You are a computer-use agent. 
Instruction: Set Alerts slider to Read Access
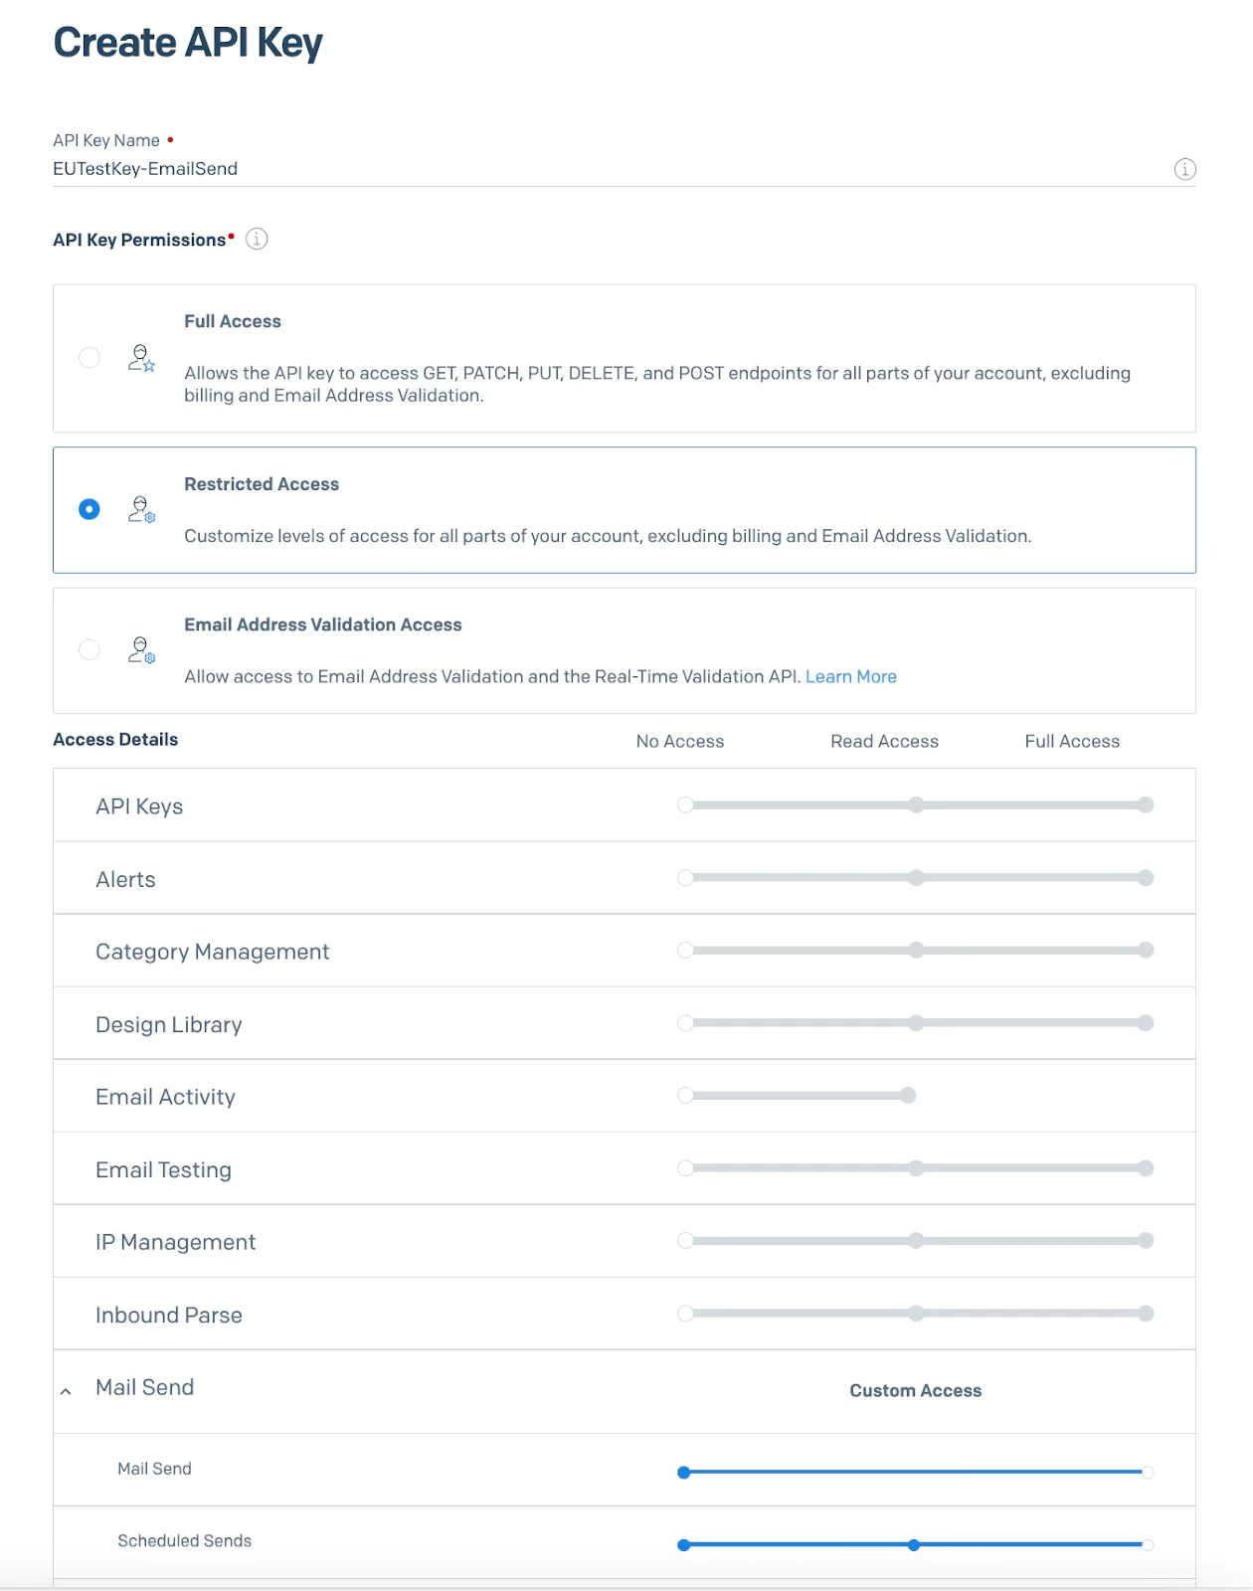pyautogui.click(x=916, y=877)
